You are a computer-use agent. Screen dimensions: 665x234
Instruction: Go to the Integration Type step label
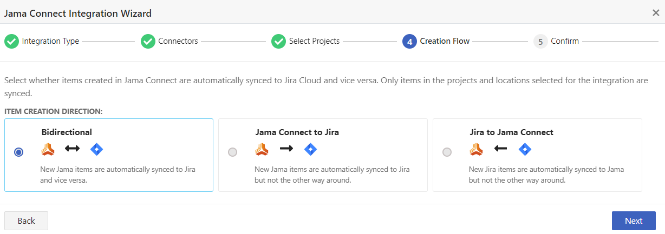coord(50,41)
